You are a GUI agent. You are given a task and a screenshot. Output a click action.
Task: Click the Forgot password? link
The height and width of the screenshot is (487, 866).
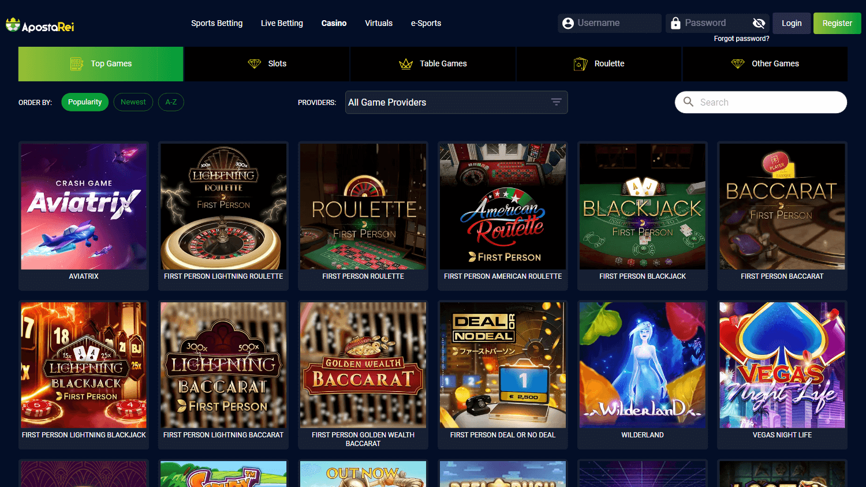click(x=741, y=39)
